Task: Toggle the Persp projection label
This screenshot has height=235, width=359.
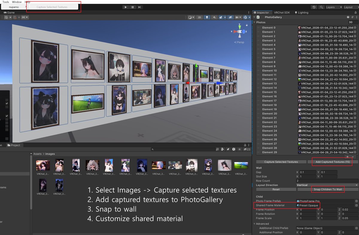Action: click(x=239, y=42)
